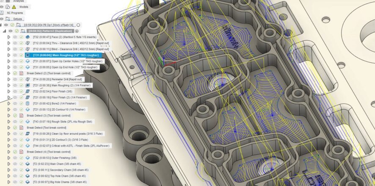
Task: Click the face milling icon beside Face (2)
Action: [x=28, y=37]
